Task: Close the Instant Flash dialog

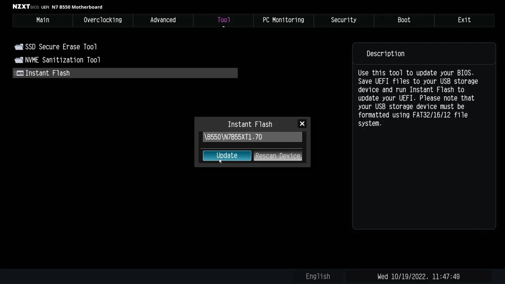Action: point(302,124)
